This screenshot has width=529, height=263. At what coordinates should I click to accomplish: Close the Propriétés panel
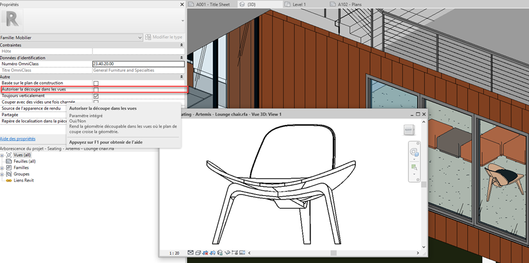182,3
